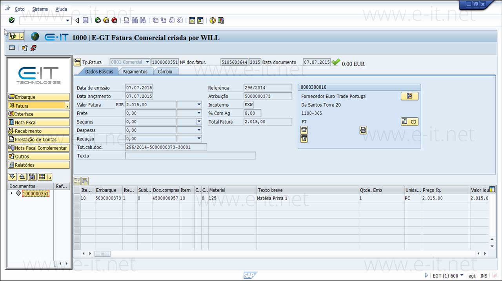502x281 pixels.
Task: Click the Recebimento navigation button
Action: click(x=38, y=131)
